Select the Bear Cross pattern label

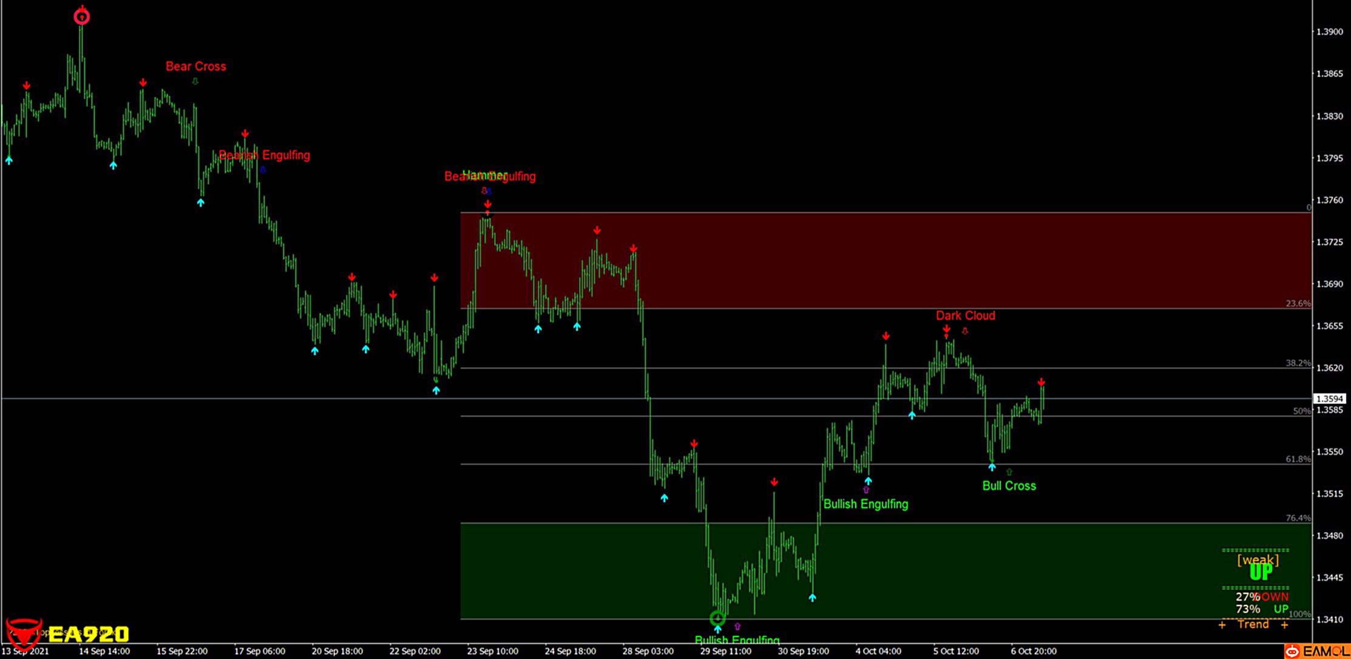195,66
